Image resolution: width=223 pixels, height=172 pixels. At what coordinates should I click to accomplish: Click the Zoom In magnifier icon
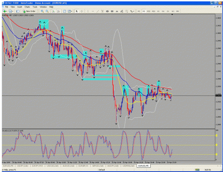[42, 11]
